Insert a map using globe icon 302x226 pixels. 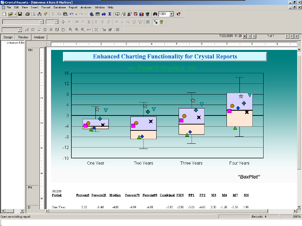[148, 14]
